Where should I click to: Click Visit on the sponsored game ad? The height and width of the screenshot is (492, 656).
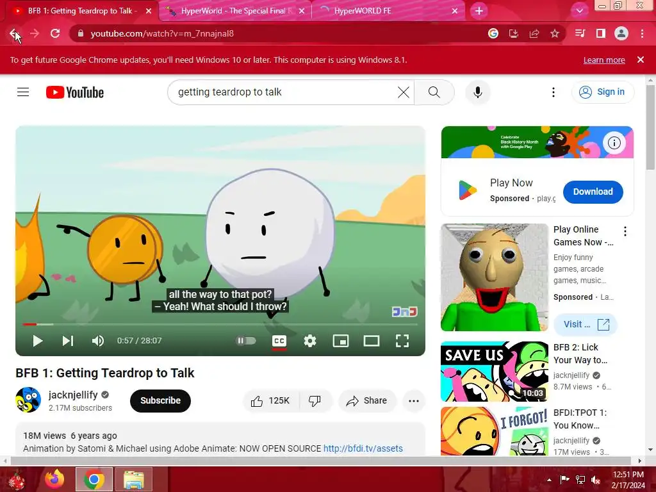pos(586,324)
